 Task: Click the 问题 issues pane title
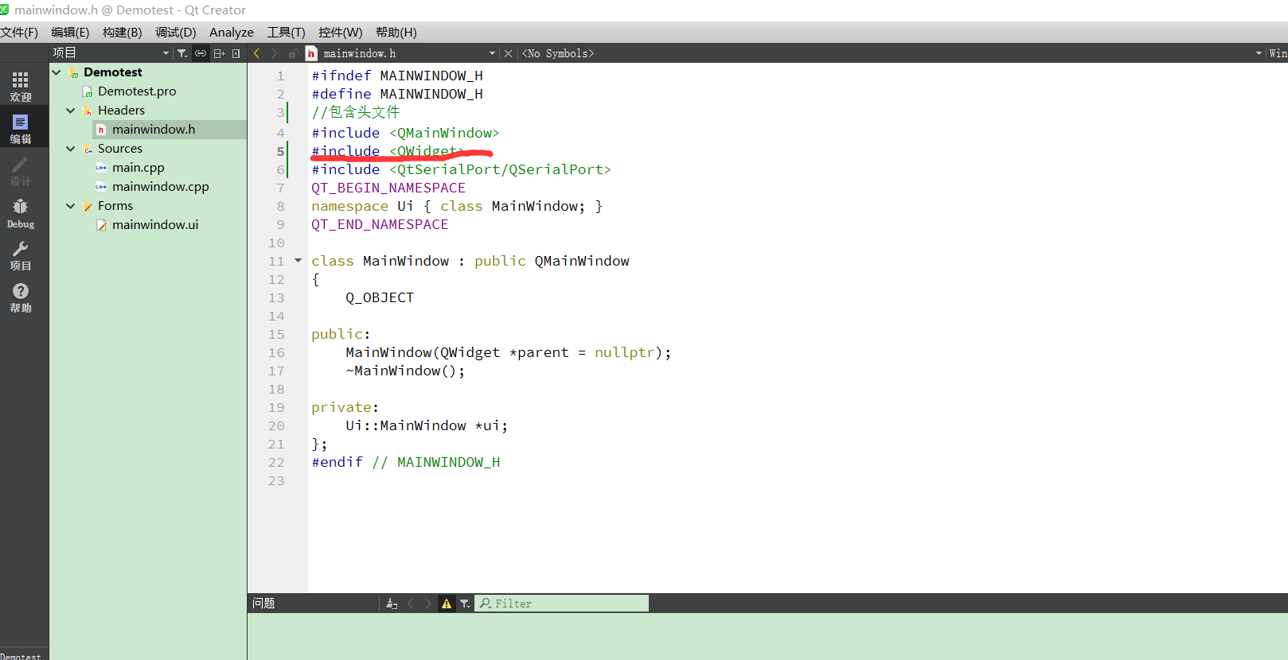(x=263, y=604)
